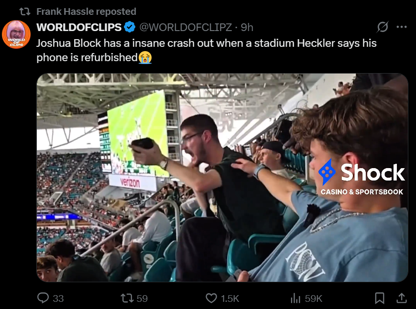416x309 pixels.
Task: Click the blue verified badge
Action: 130,27
